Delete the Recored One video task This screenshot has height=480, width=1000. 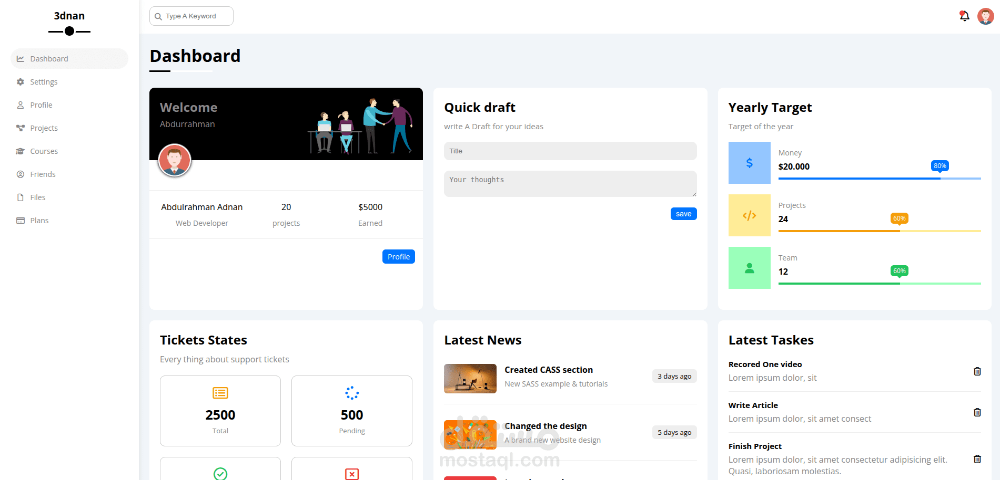click(x=977, y=371)
